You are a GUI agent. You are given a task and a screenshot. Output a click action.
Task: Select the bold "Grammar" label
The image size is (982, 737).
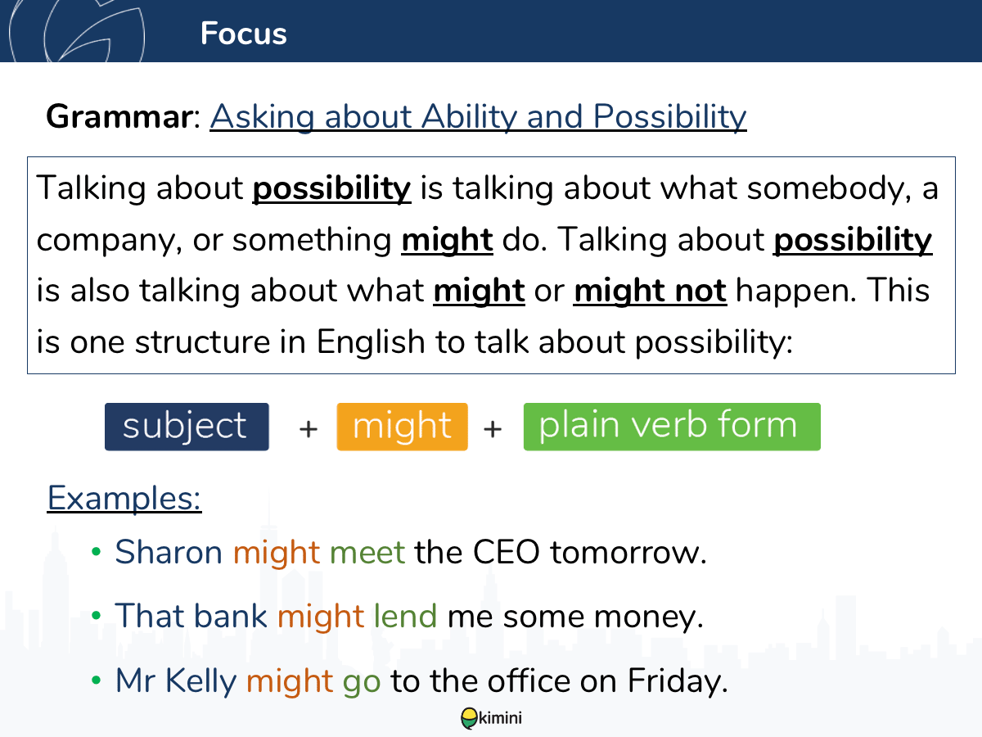(x=118, y=116)
